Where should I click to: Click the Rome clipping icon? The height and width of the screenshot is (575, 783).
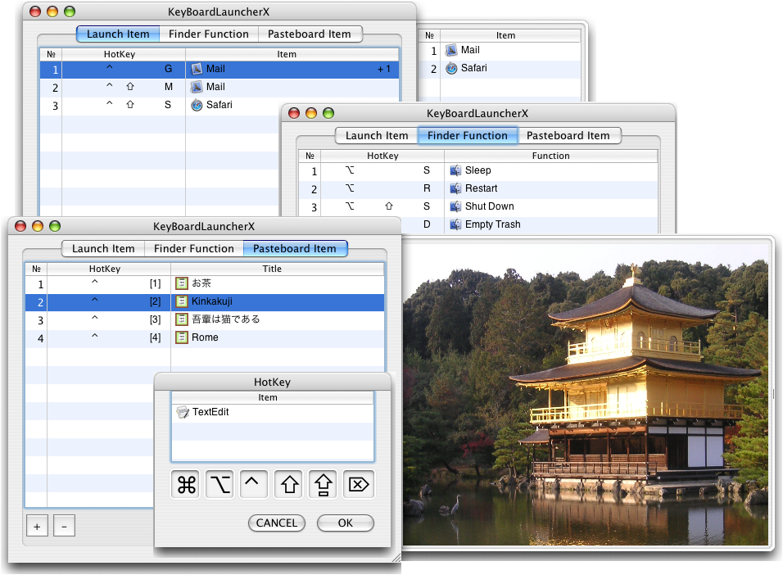click(181, 337)
